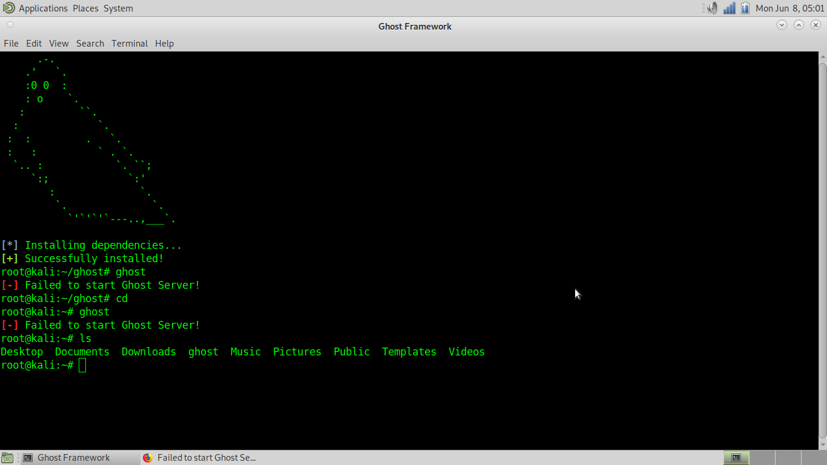The height and width of the screenshot is (465, 827).
Task: Click the Firefox icon in the taskbar
Action: tap(147, 457)
